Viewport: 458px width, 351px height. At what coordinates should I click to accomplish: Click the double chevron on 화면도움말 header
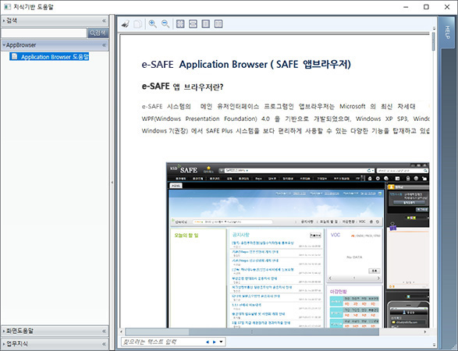pyautogui.click(x=104, y=331)
